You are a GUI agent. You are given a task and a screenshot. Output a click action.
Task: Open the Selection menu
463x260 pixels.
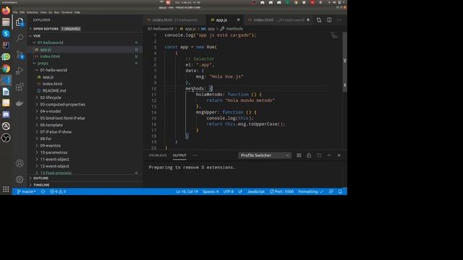click(x=32, y=12)
